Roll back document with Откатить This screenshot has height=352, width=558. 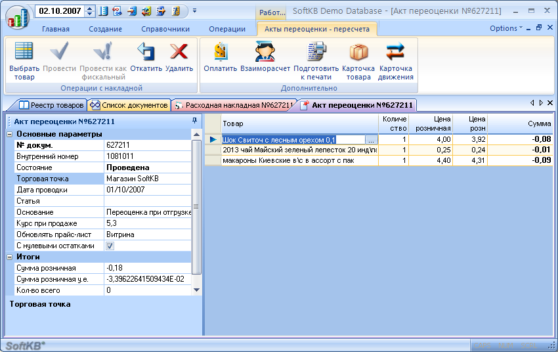tap(146, 57)
